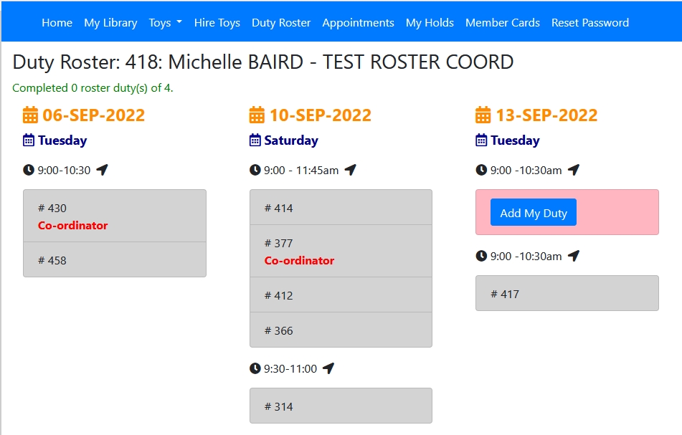682x435 pixels.
Task: Click location arrow next to 9:00 - 11:45am
Action: (350, 170)
